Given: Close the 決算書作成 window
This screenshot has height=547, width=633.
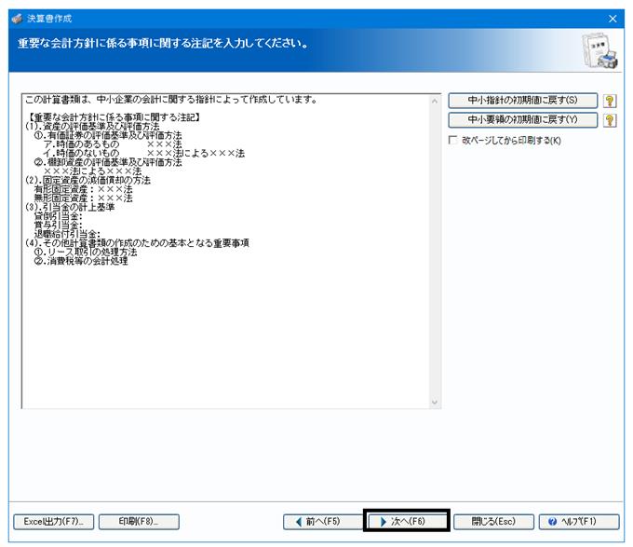Looking at the screenshot, I should tap(613, 19).
